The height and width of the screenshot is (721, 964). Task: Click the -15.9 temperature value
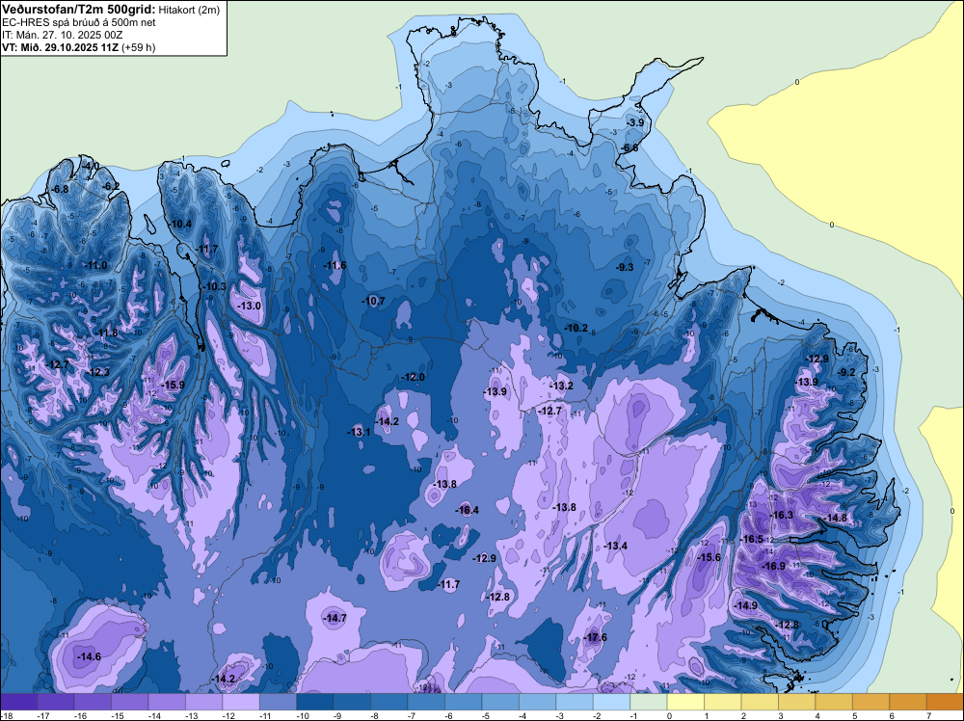[173, 386]
